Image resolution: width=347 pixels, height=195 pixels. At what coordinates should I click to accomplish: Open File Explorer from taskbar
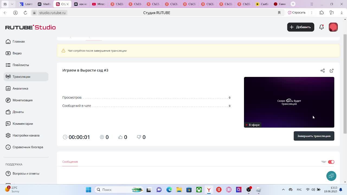(179, 190)
